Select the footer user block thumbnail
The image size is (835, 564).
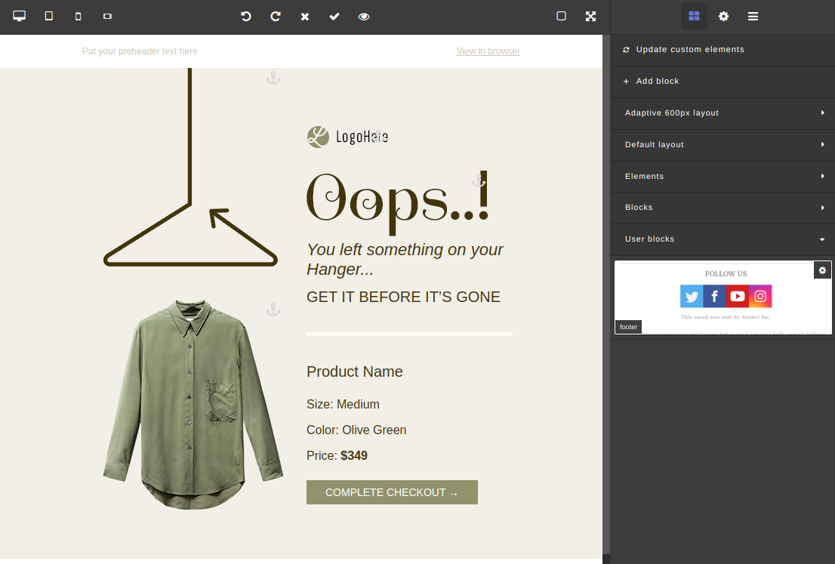[723, 297]
